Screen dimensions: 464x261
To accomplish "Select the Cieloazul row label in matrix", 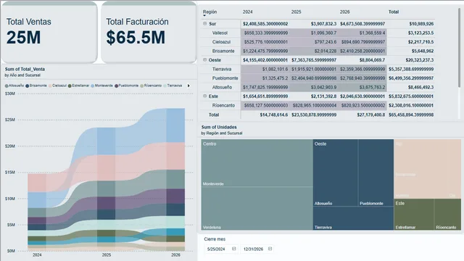I will click(221, 42).
